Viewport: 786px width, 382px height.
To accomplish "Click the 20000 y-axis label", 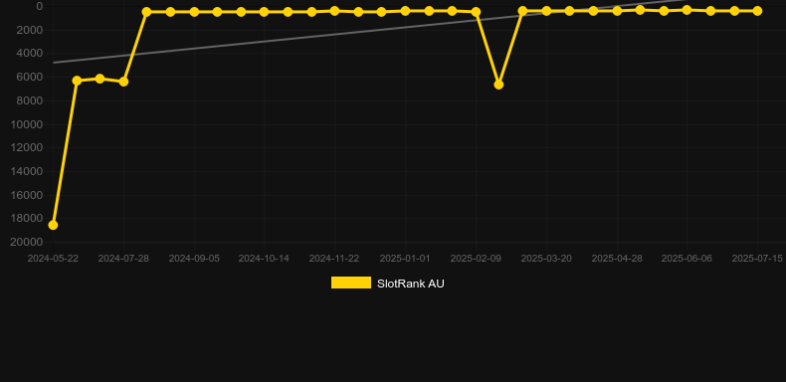I will pyautogui.click(x=27, y=242).
